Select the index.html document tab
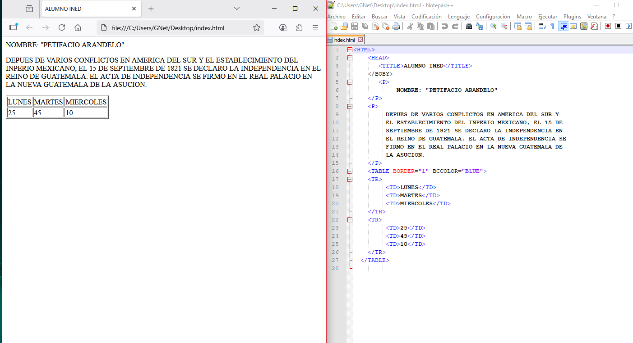 [344, 40]
